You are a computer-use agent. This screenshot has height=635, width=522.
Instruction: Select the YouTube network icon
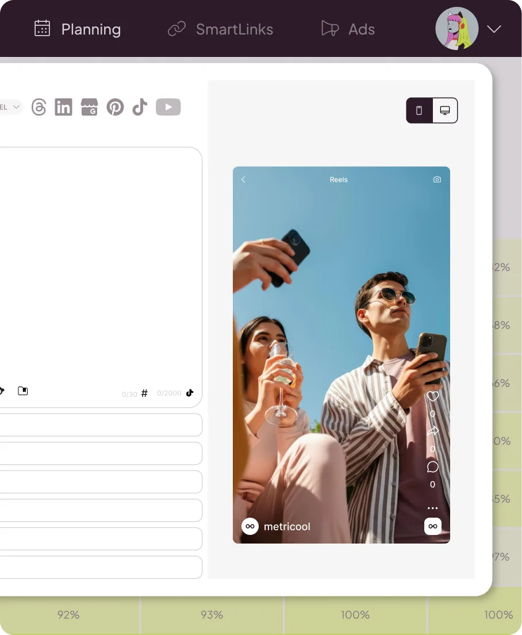168,107
